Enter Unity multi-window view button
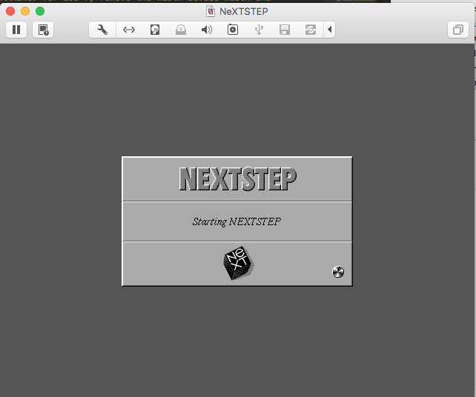476x397 pixels. coord(458,30)
